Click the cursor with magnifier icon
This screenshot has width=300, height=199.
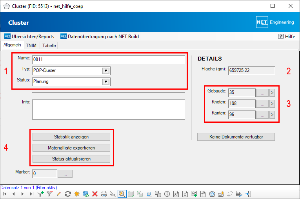113,194
